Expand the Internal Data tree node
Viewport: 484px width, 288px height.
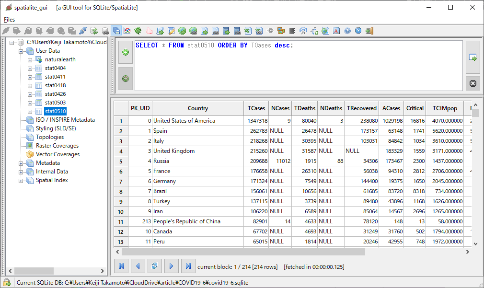[21, 172]
